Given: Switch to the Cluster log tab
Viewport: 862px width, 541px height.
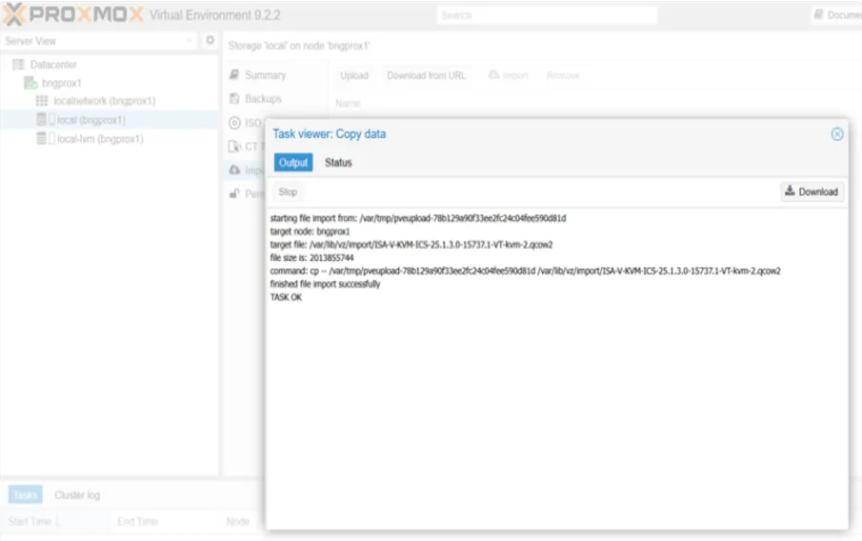Looking at the screenshot, I should pyautogui.click(x=77, y=495).
